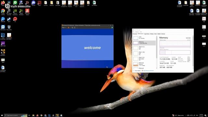The image size is (208, 117).
Task: Select Disk 2 in the performance list
Action: coord(144,59)
